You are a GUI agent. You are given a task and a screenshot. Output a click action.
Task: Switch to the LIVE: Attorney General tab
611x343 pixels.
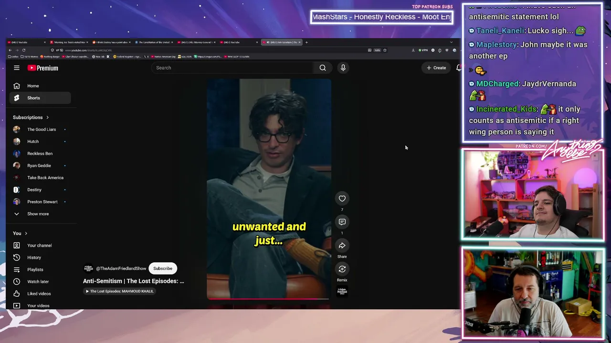pos(196,42)
